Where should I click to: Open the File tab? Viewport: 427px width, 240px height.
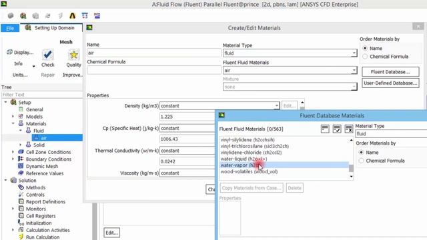pos(10,28)
